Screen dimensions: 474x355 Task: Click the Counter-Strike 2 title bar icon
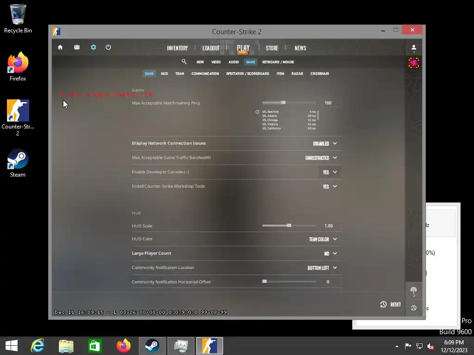(x=56, y=31)
